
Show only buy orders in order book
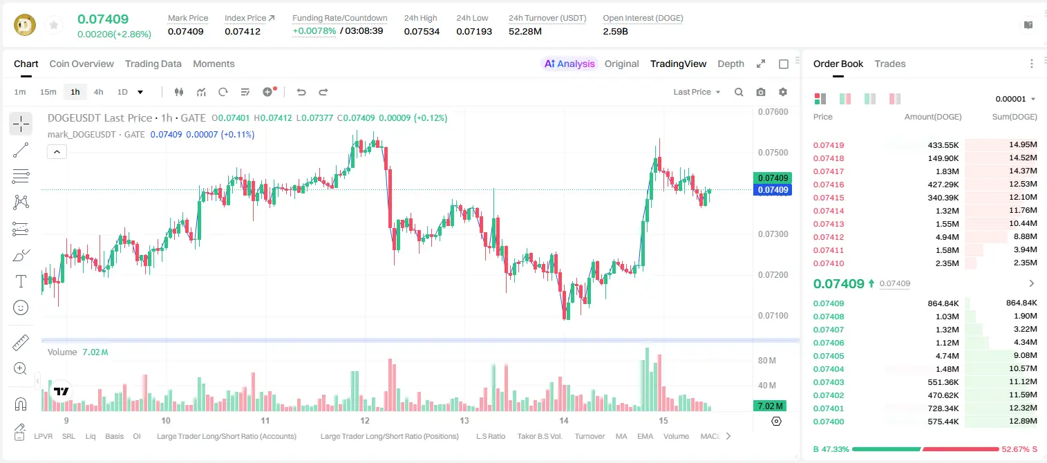(870, 99)
